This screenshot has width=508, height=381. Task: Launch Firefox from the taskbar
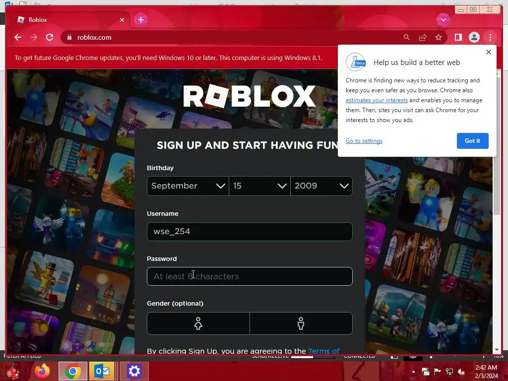point(43,371)
